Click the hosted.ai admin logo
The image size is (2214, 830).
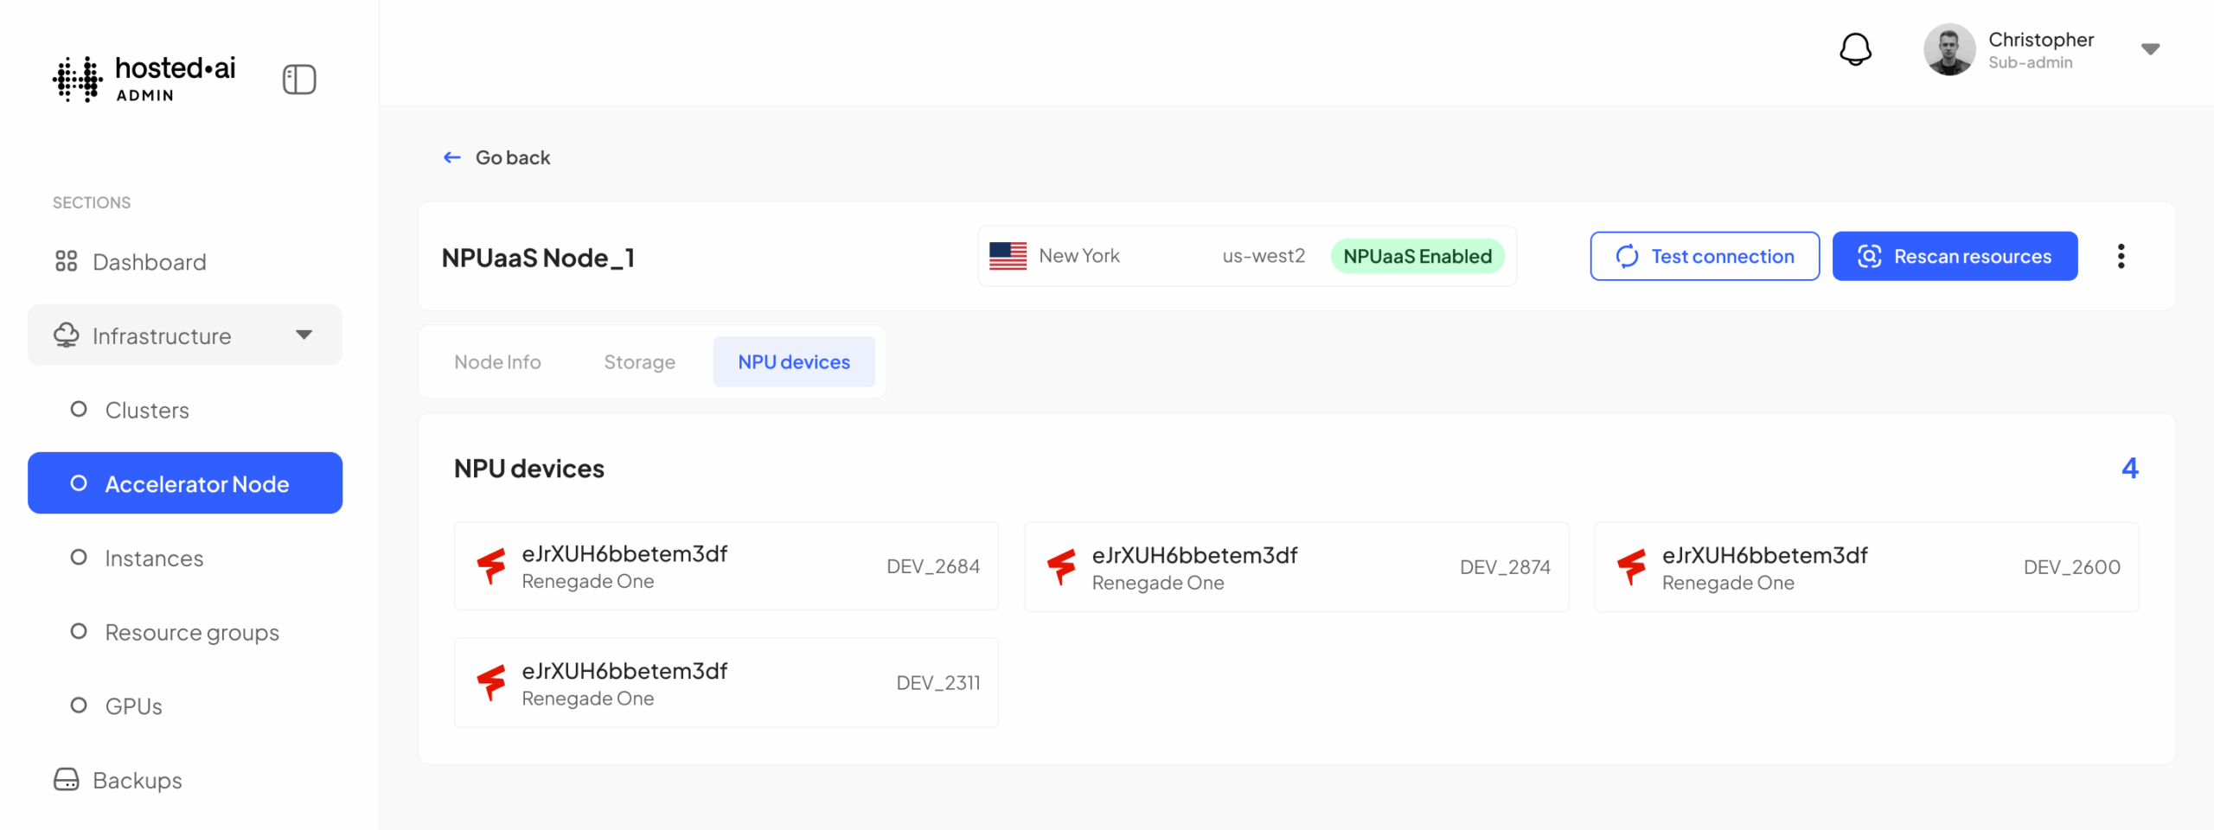click(x=144, y=79)
